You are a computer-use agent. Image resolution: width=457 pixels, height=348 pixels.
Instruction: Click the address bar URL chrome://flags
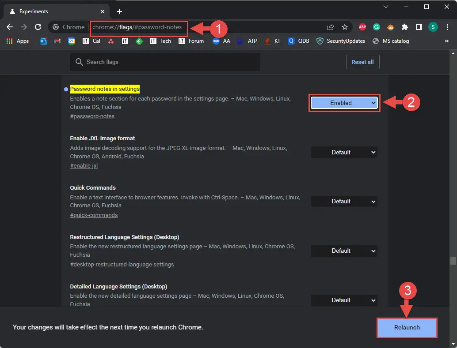(137, 27)
